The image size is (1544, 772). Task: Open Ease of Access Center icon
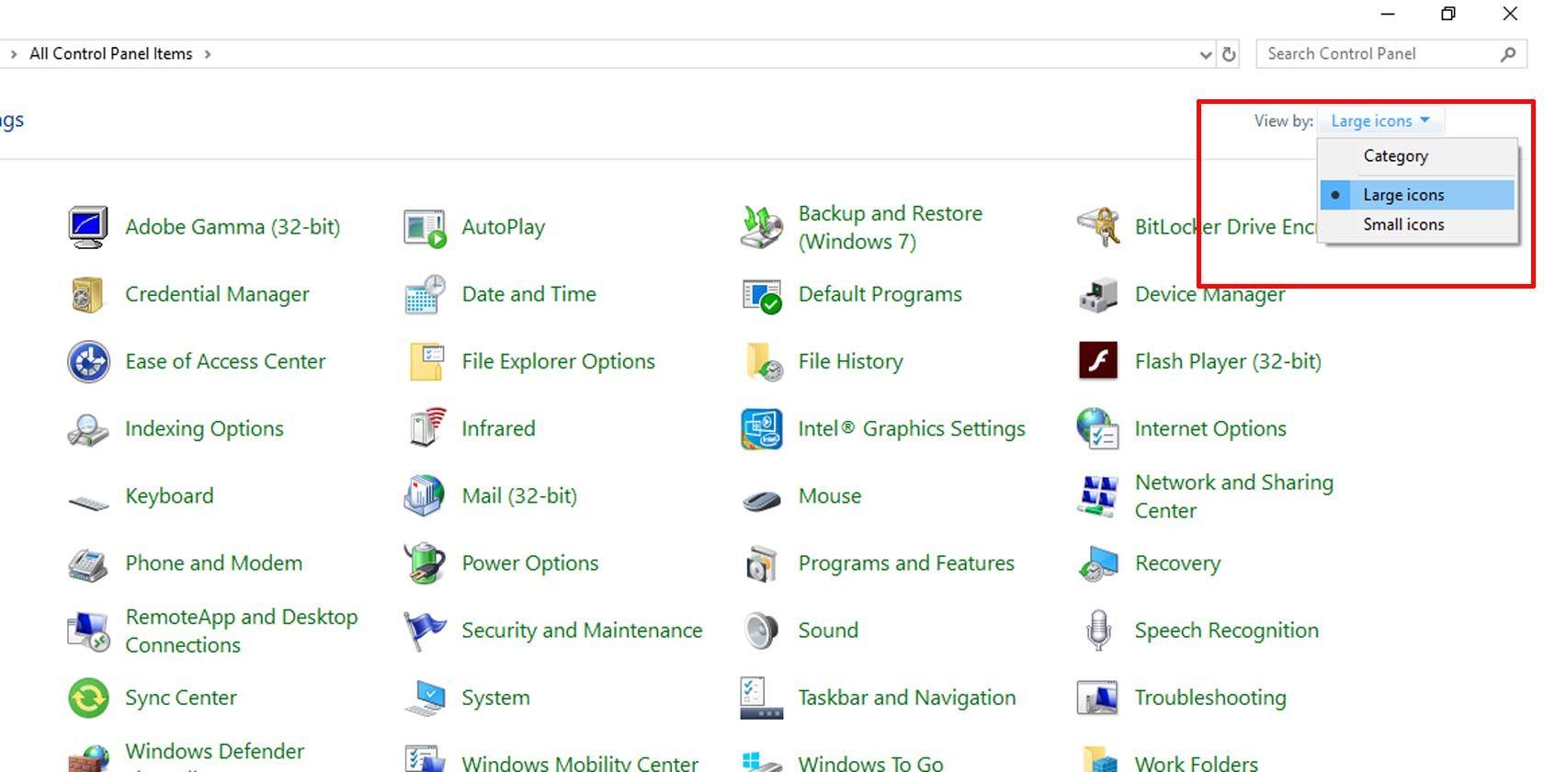[88, 361]
